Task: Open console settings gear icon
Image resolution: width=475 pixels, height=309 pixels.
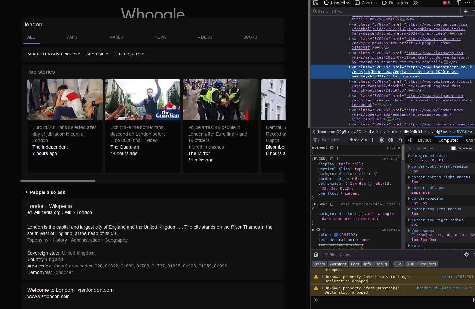Action: [467, 255]
